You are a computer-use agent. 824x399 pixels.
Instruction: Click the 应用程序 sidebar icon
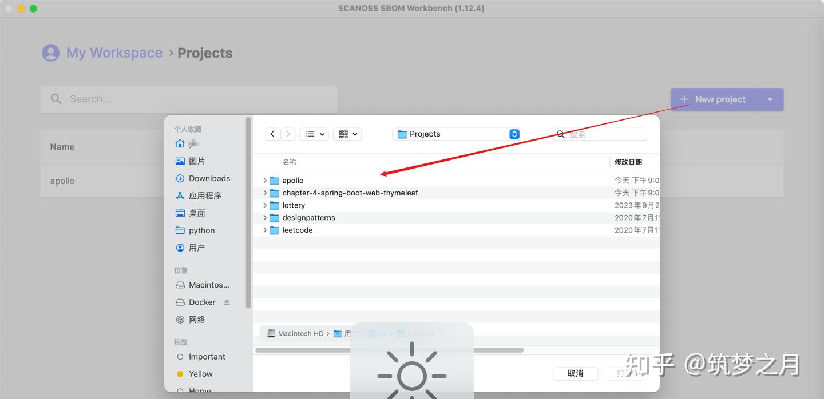[x=181, y=195]
